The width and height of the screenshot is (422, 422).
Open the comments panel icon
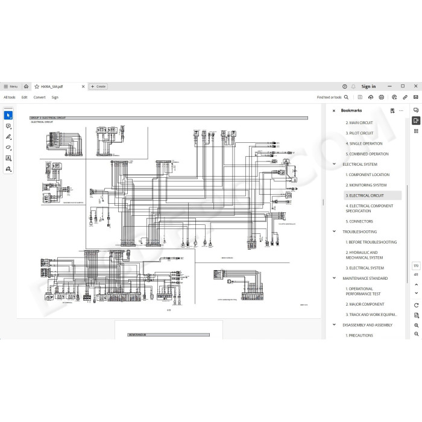click(x=416, y=110)
